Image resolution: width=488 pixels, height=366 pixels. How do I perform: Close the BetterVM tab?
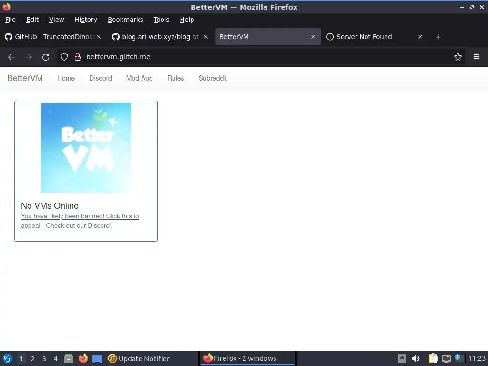tap(313, 37)
